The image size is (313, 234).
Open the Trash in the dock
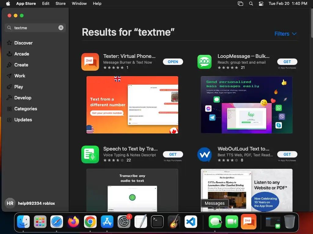tap(289, 222)
